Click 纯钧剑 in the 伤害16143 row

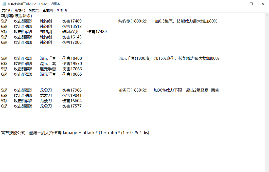pyautogui.click(x=46, y=37)
